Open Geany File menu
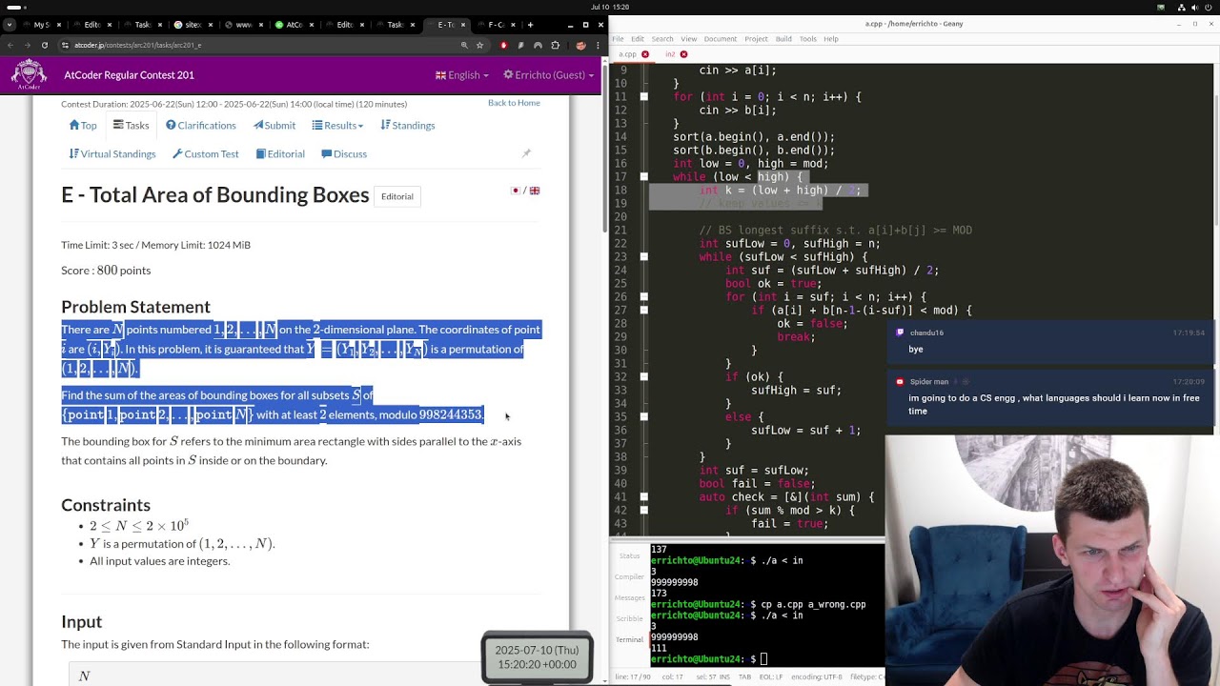The width and height of the screenshot is (1220, 686). 618,39
